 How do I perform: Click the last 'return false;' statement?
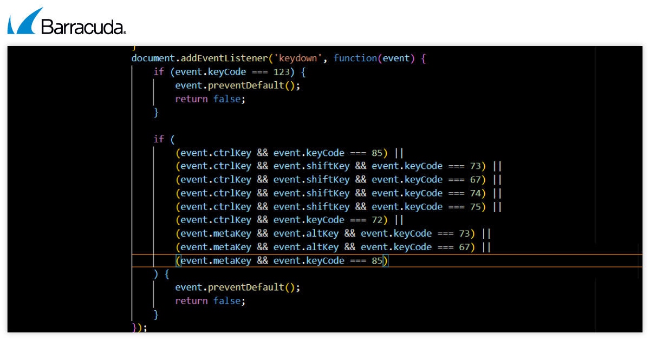pyautogui.click(x=210, y=300)
